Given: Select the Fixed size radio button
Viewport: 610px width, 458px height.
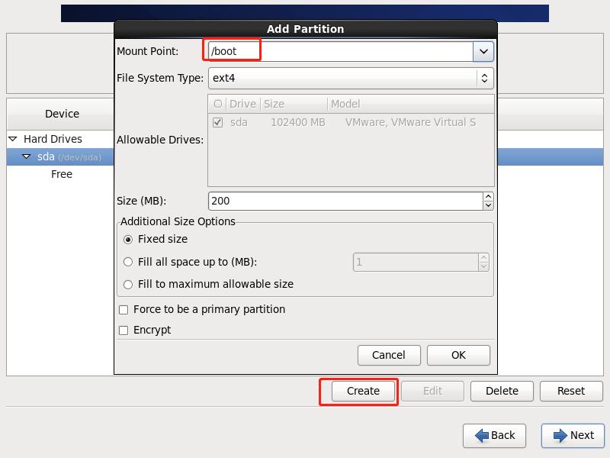Looking at the screenshot, I should click(x=128, y=240).
